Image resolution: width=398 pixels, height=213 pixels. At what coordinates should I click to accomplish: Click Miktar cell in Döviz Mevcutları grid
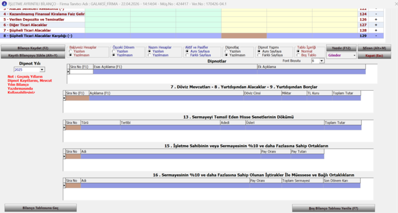pos(294,98)
